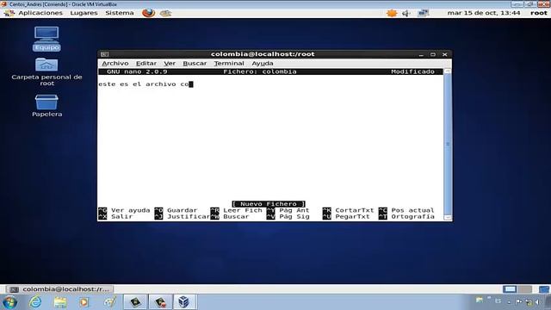Open the terminal Editar menu

(146, 64)
